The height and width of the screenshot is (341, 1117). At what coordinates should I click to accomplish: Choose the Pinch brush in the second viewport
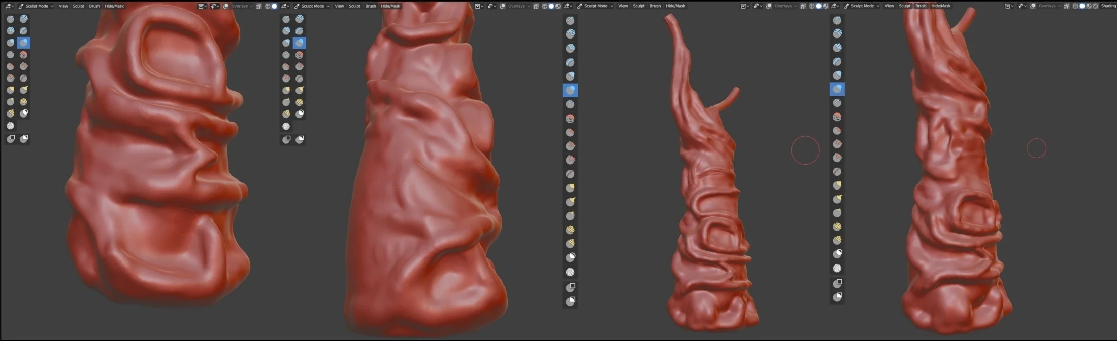pyautogui.click(x=300, y=79)
